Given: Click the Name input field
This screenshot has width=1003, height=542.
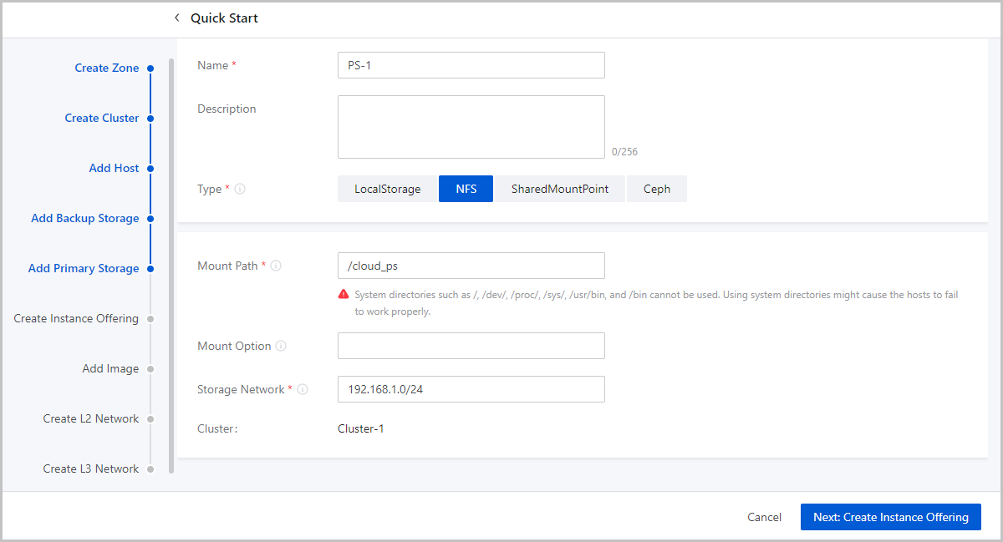Looking at the screenshot, I should click(471, 65).
